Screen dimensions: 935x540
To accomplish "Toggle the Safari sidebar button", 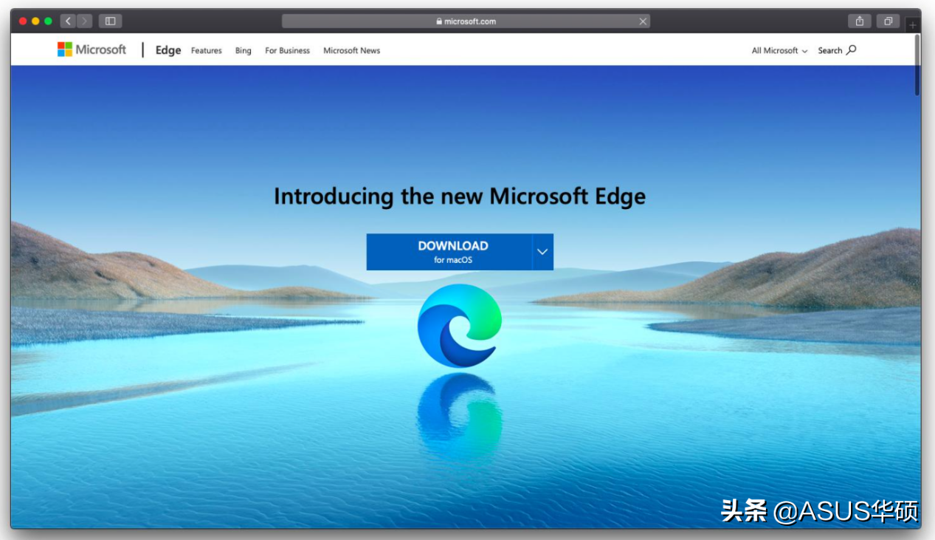I will click(x=110, y=21).
